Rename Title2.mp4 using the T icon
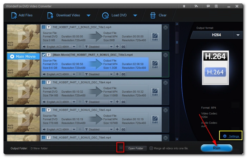247x158 pixels. [x=49, y=27]
